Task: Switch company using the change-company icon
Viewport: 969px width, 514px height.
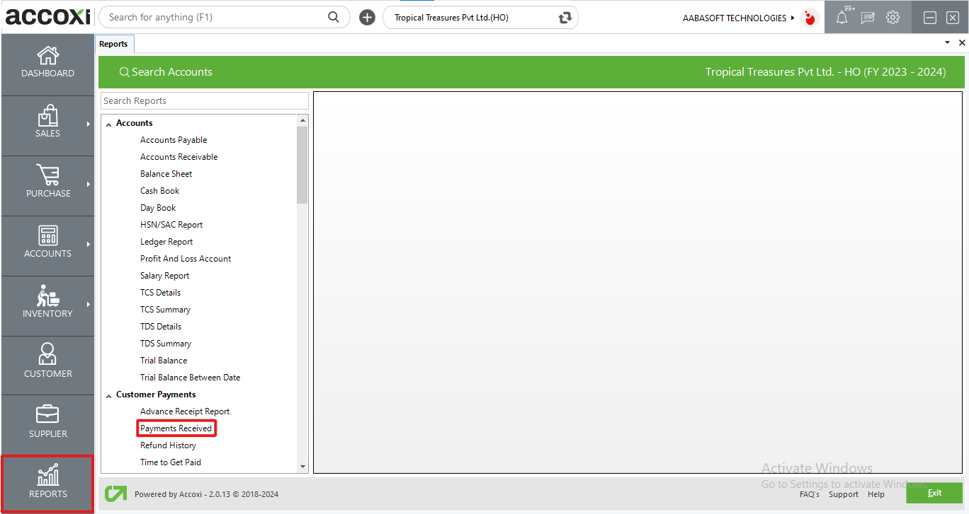Action: 565,17
